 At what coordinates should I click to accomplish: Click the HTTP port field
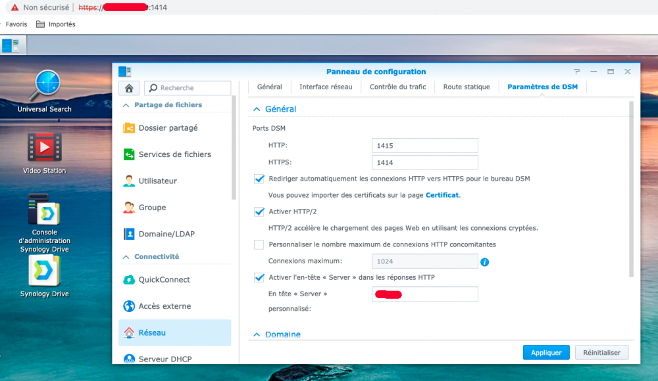(x=424, y=145)
